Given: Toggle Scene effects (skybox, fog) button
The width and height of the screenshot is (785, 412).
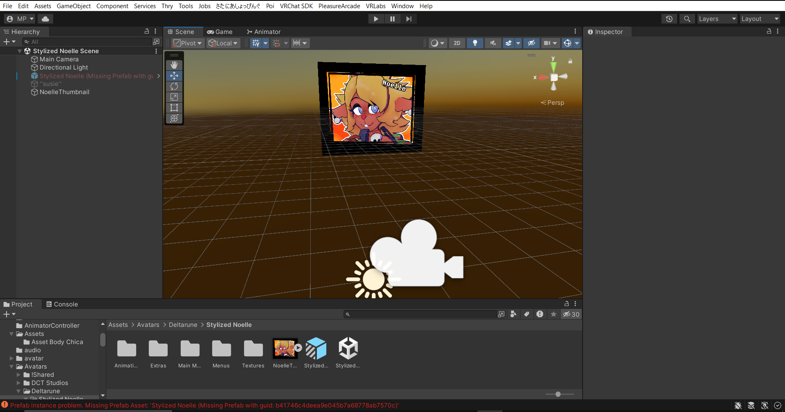Looking at the screenshot, I should tap(509, 43).
